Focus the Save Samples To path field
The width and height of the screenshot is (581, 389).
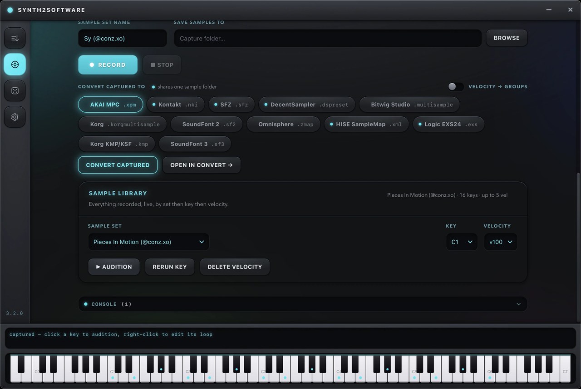coord(328,38)
